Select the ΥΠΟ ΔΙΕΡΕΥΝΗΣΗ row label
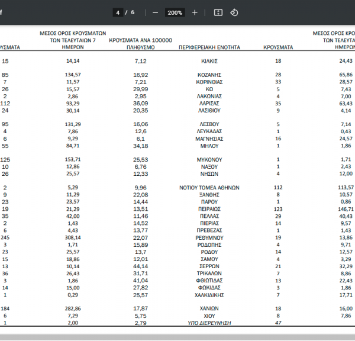 click(209, 323)
